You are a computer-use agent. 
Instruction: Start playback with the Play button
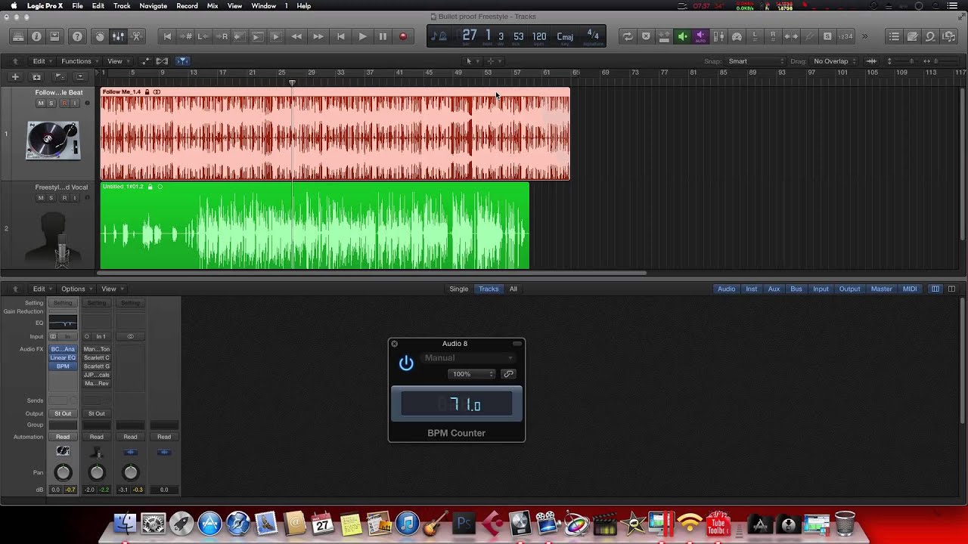362,36
